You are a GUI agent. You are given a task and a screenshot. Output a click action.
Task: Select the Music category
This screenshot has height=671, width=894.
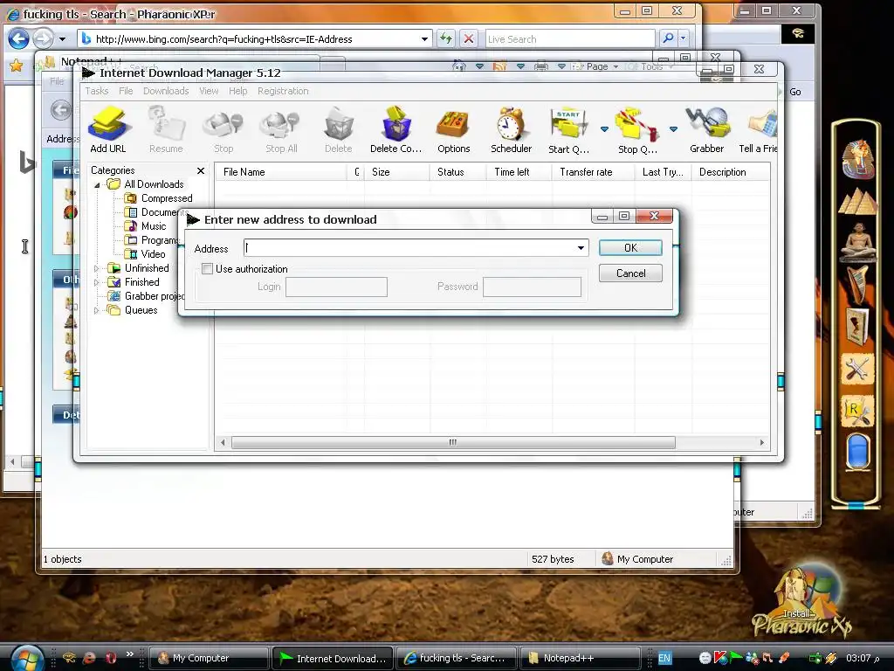tap(146, 226)
